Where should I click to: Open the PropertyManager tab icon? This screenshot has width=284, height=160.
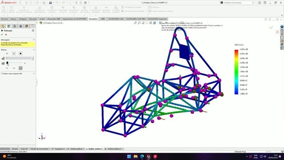click(9, 26)
